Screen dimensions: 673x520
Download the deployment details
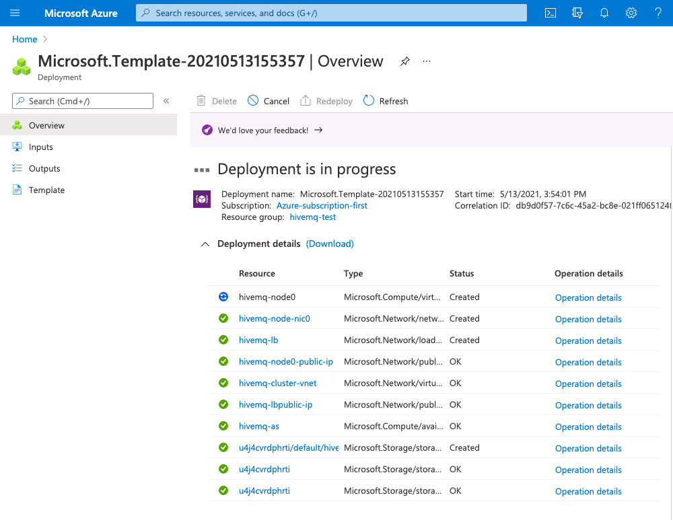click(x=330, y=244)
